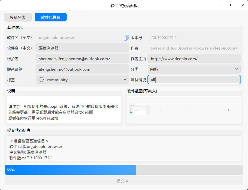The width and height of the screenshot is (248, 190).
Task: Expand the 标签 community dropdown
Action: click(x=82, y=80)
